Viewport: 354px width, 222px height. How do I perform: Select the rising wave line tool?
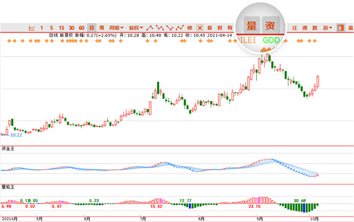(180, 28)
